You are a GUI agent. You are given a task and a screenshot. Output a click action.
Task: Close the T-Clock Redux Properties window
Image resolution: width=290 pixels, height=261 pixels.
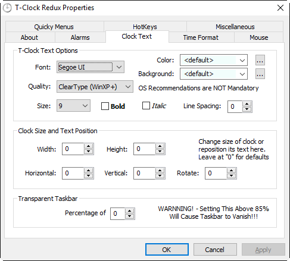tap(280, 8)
